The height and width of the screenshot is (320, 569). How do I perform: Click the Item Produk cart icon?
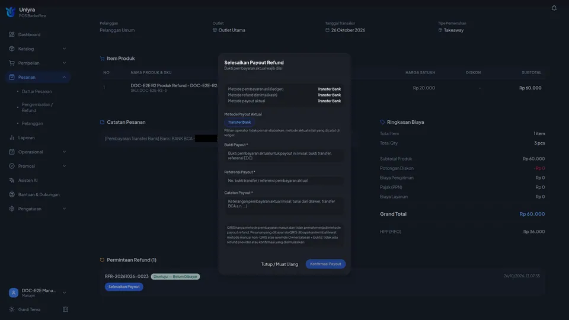tap(102, 59)
